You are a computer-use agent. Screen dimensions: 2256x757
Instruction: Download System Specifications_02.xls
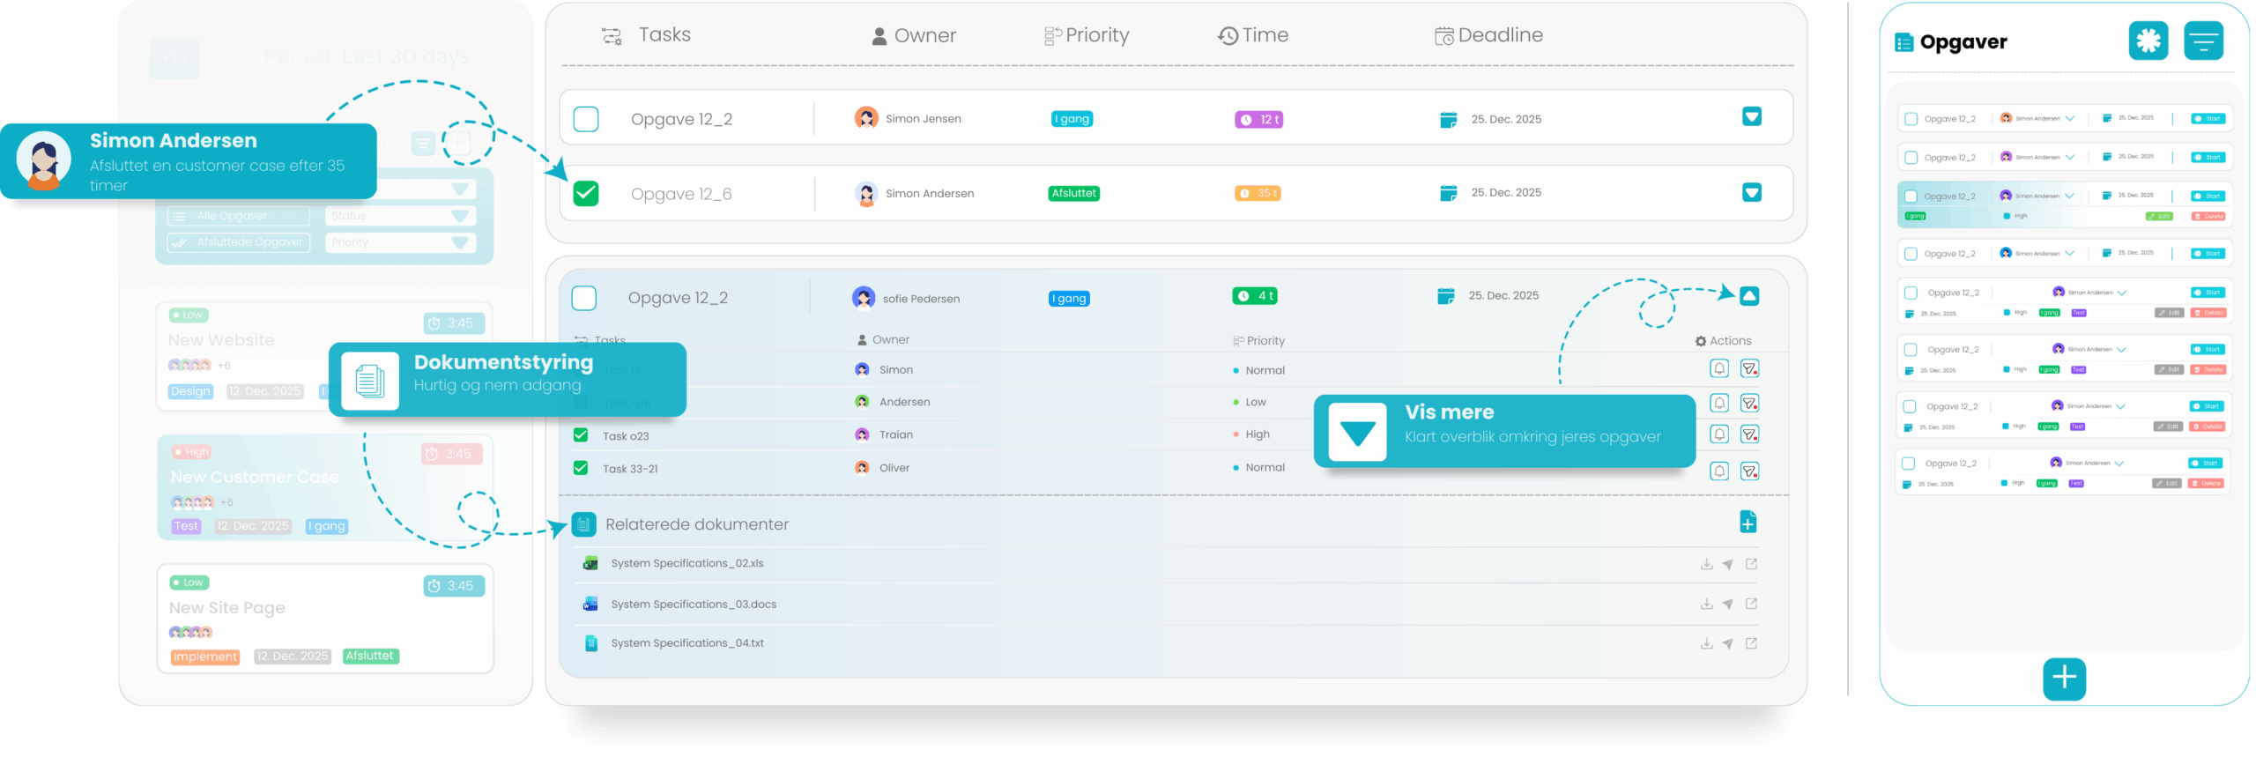pos(1706,564)
